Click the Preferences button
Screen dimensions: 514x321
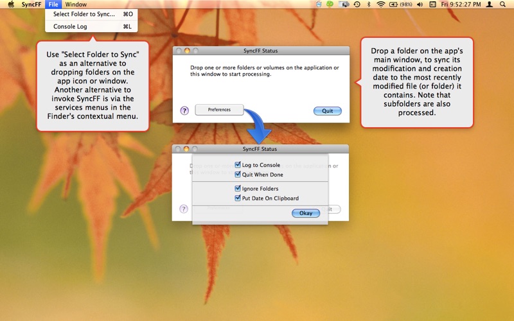219,110
